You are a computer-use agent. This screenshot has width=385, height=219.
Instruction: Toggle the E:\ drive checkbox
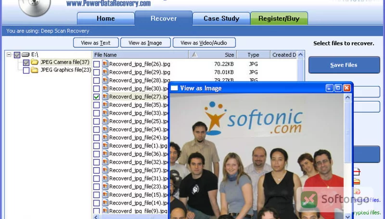pyautogui.click(x=17, y=55)
